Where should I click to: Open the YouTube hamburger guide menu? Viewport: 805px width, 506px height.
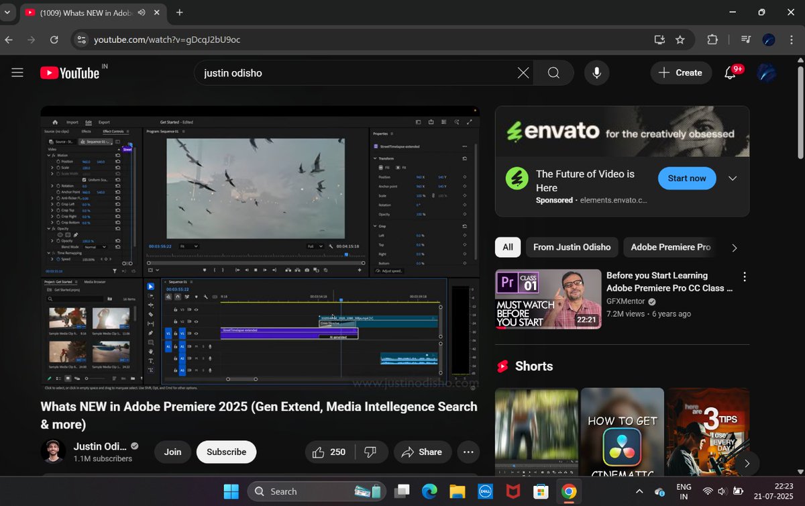click(x=17, y=72)
